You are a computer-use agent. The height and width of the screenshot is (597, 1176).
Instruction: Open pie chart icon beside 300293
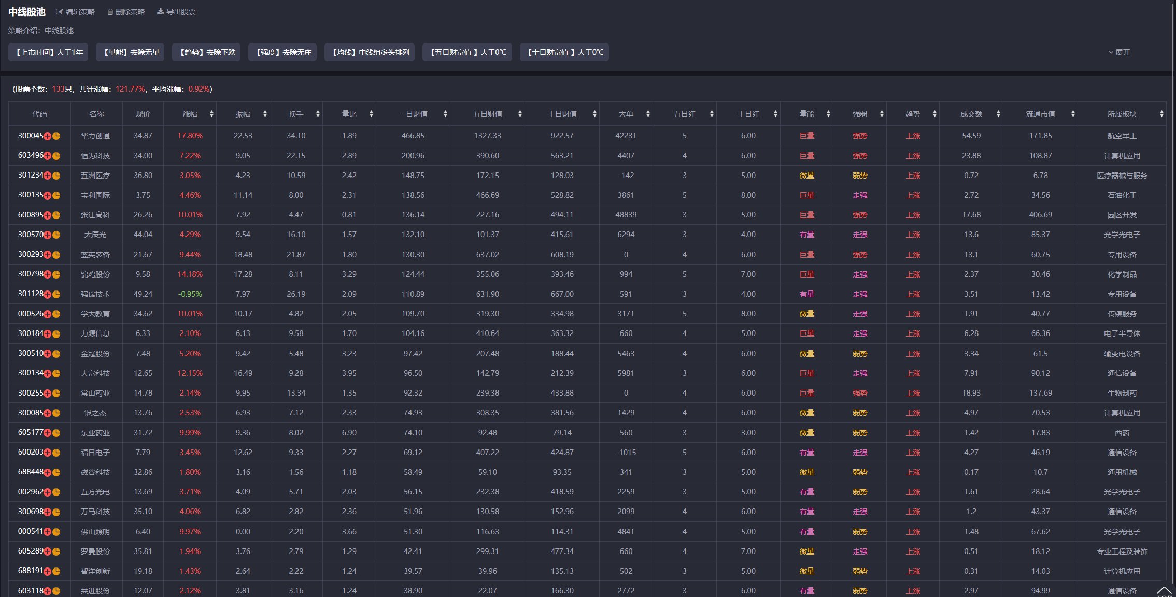click(56, 255)
